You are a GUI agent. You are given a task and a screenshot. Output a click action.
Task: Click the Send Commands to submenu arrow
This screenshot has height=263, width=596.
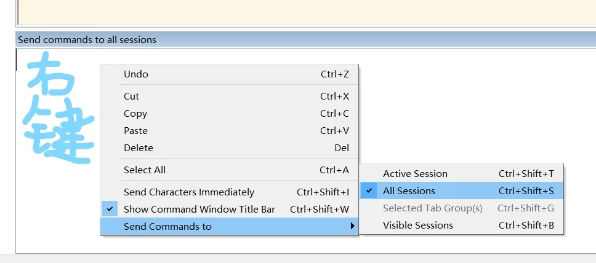(352, 227)
